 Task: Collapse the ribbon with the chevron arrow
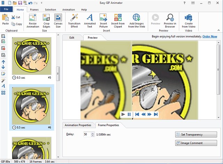click(x=218, y=30)
